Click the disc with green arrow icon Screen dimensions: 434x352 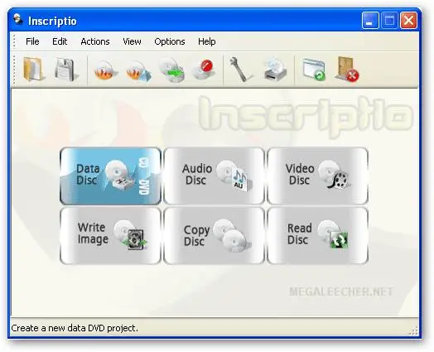[x=171, y=70]
